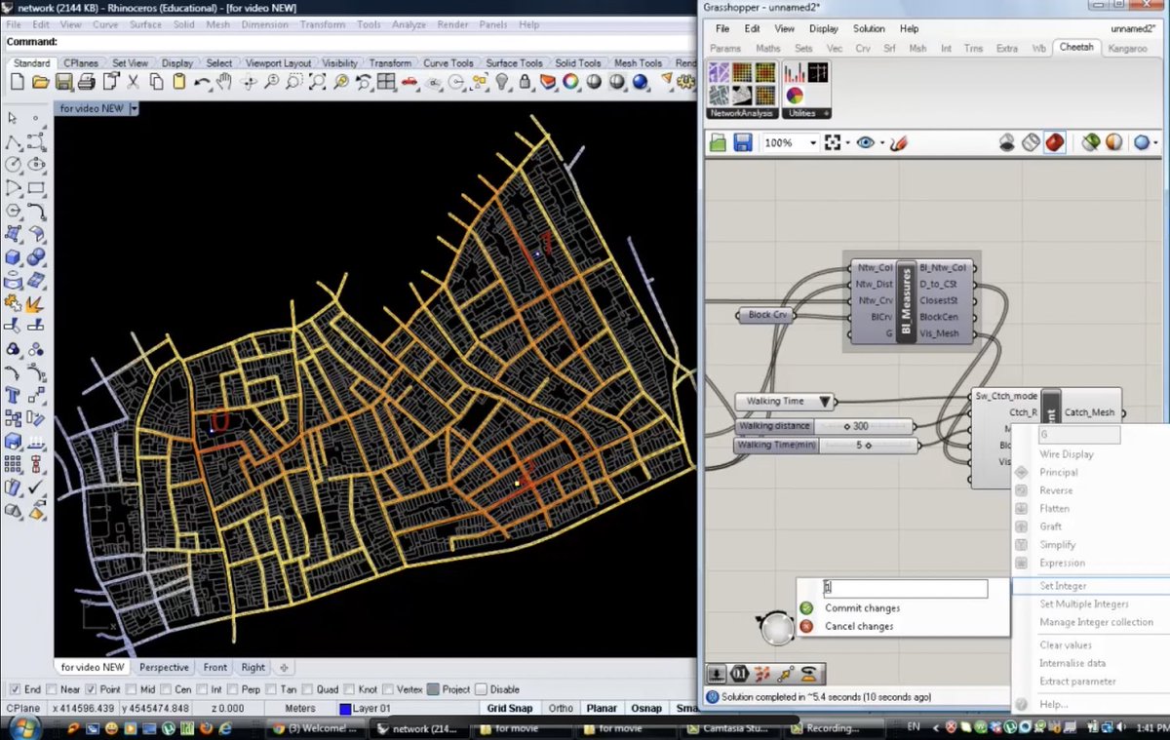
Task: Click the lock icon in Rhino toolbar
Action: [526, 82]
